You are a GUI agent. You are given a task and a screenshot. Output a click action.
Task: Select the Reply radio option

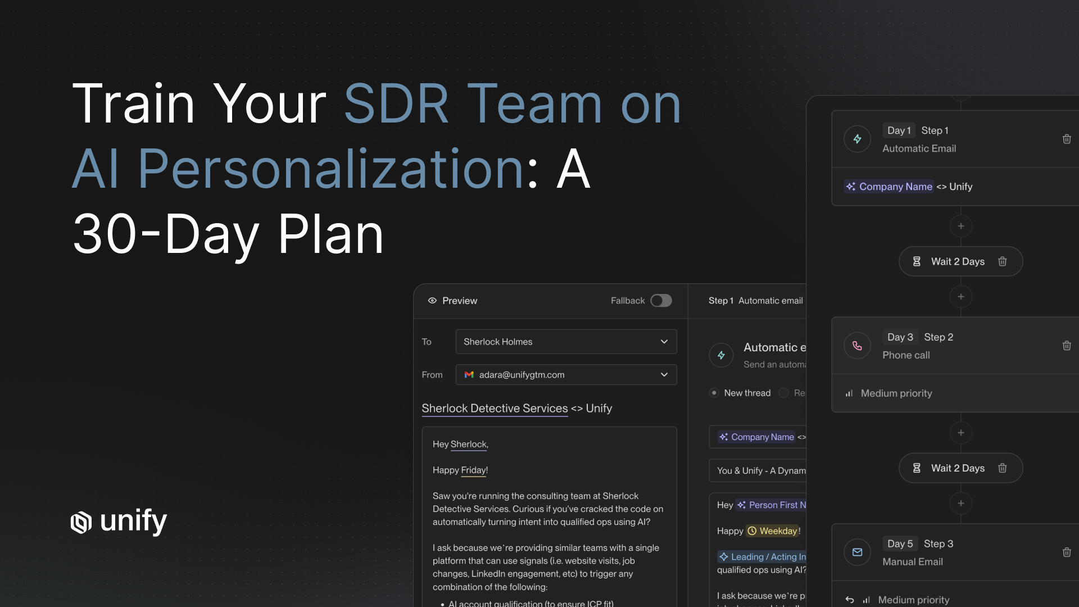click(784, 393)
